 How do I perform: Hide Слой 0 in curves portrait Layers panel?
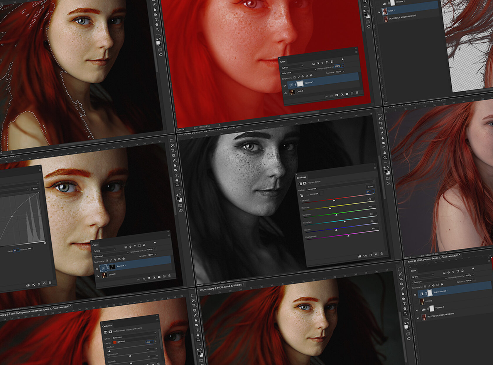(98, 276)
